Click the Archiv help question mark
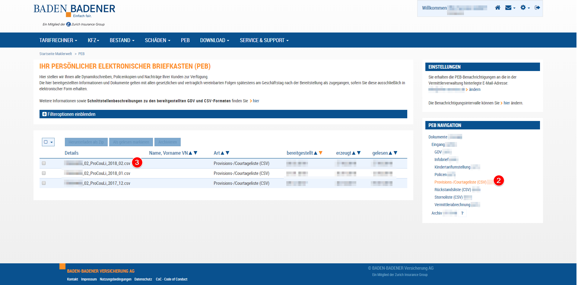Screen dimensions: 578x285 pyautogui.click(x=462, y=213)
